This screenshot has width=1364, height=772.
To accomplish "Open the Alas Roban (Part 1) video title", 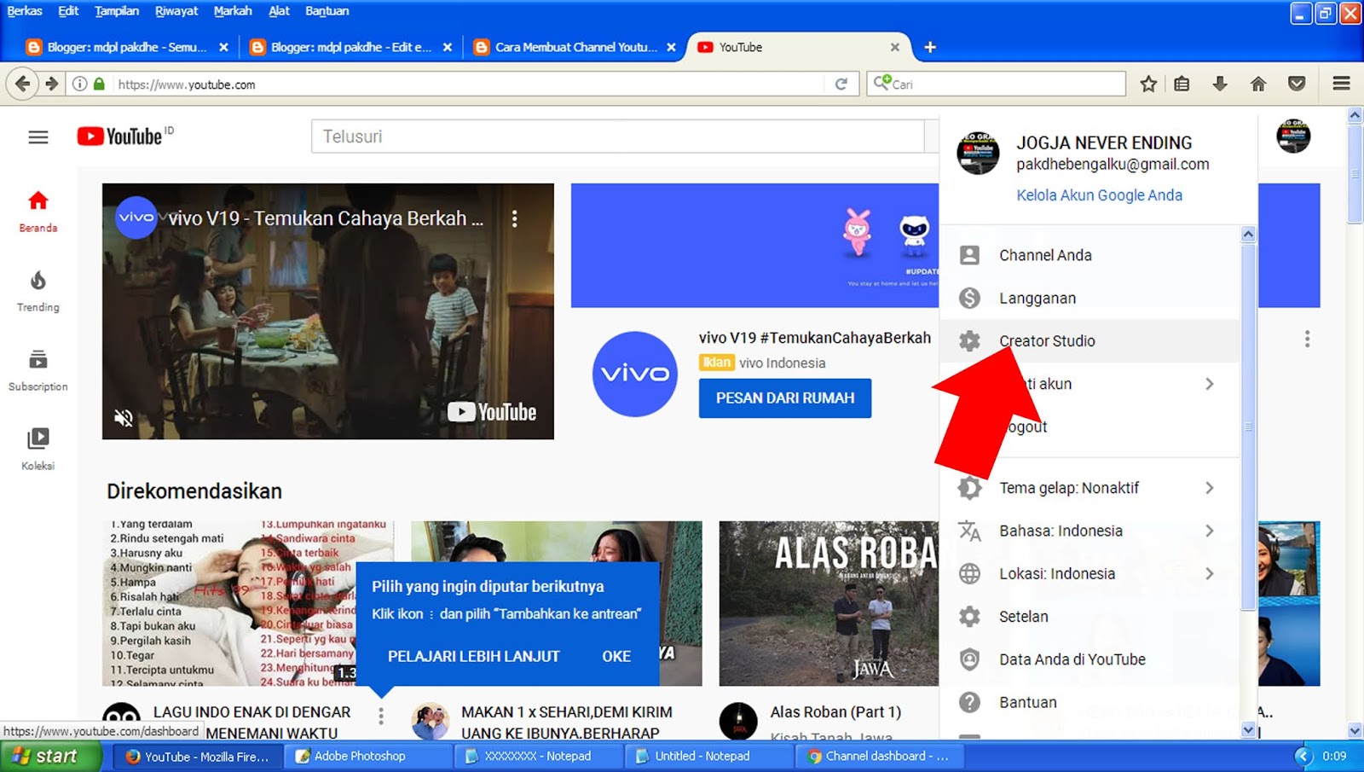I will pyautogui.click(x=835, y=712).
